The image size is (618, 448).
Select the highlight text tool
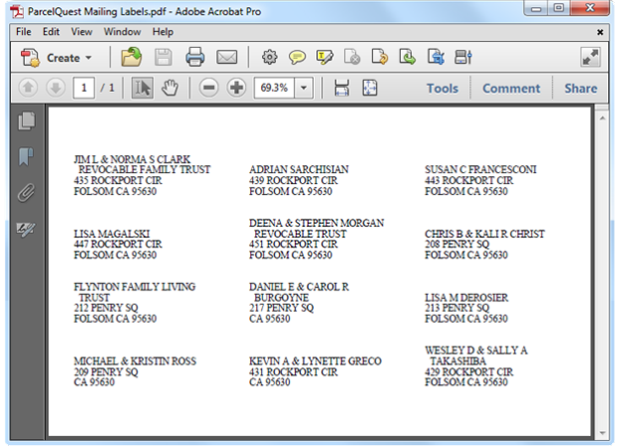(324, 58)
